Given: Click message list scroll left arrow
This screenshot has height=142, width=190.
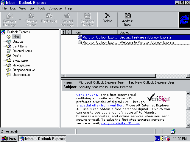Looking at the screenshot, I should tap(63, 76).
